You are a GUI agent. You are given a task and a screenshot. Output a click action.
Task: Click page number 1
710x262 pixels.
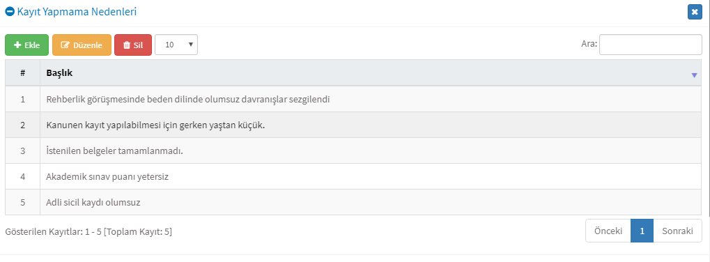pyautogui.click(x=642, y=231)
